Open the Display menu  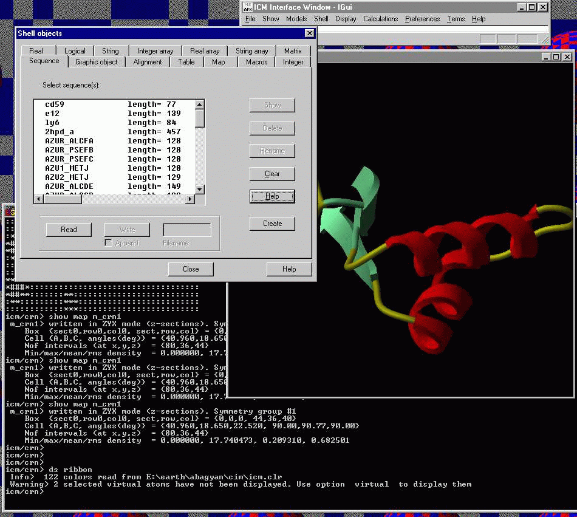coord(346,19)
